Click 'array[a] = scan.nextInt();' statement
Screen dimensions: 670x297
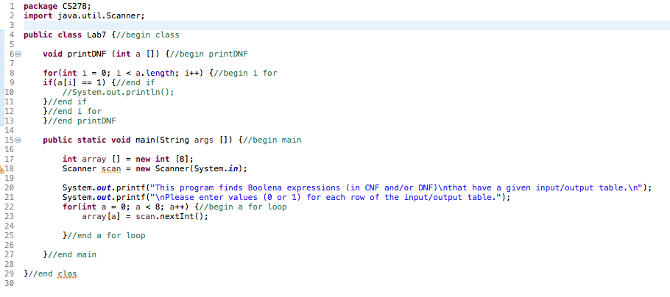(x=145, y=216)
